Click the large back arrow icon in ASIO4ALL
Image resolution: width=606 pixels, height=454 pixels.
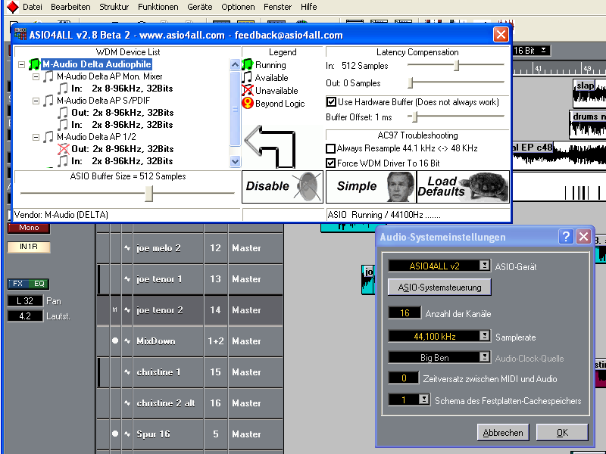pos(270,147)
